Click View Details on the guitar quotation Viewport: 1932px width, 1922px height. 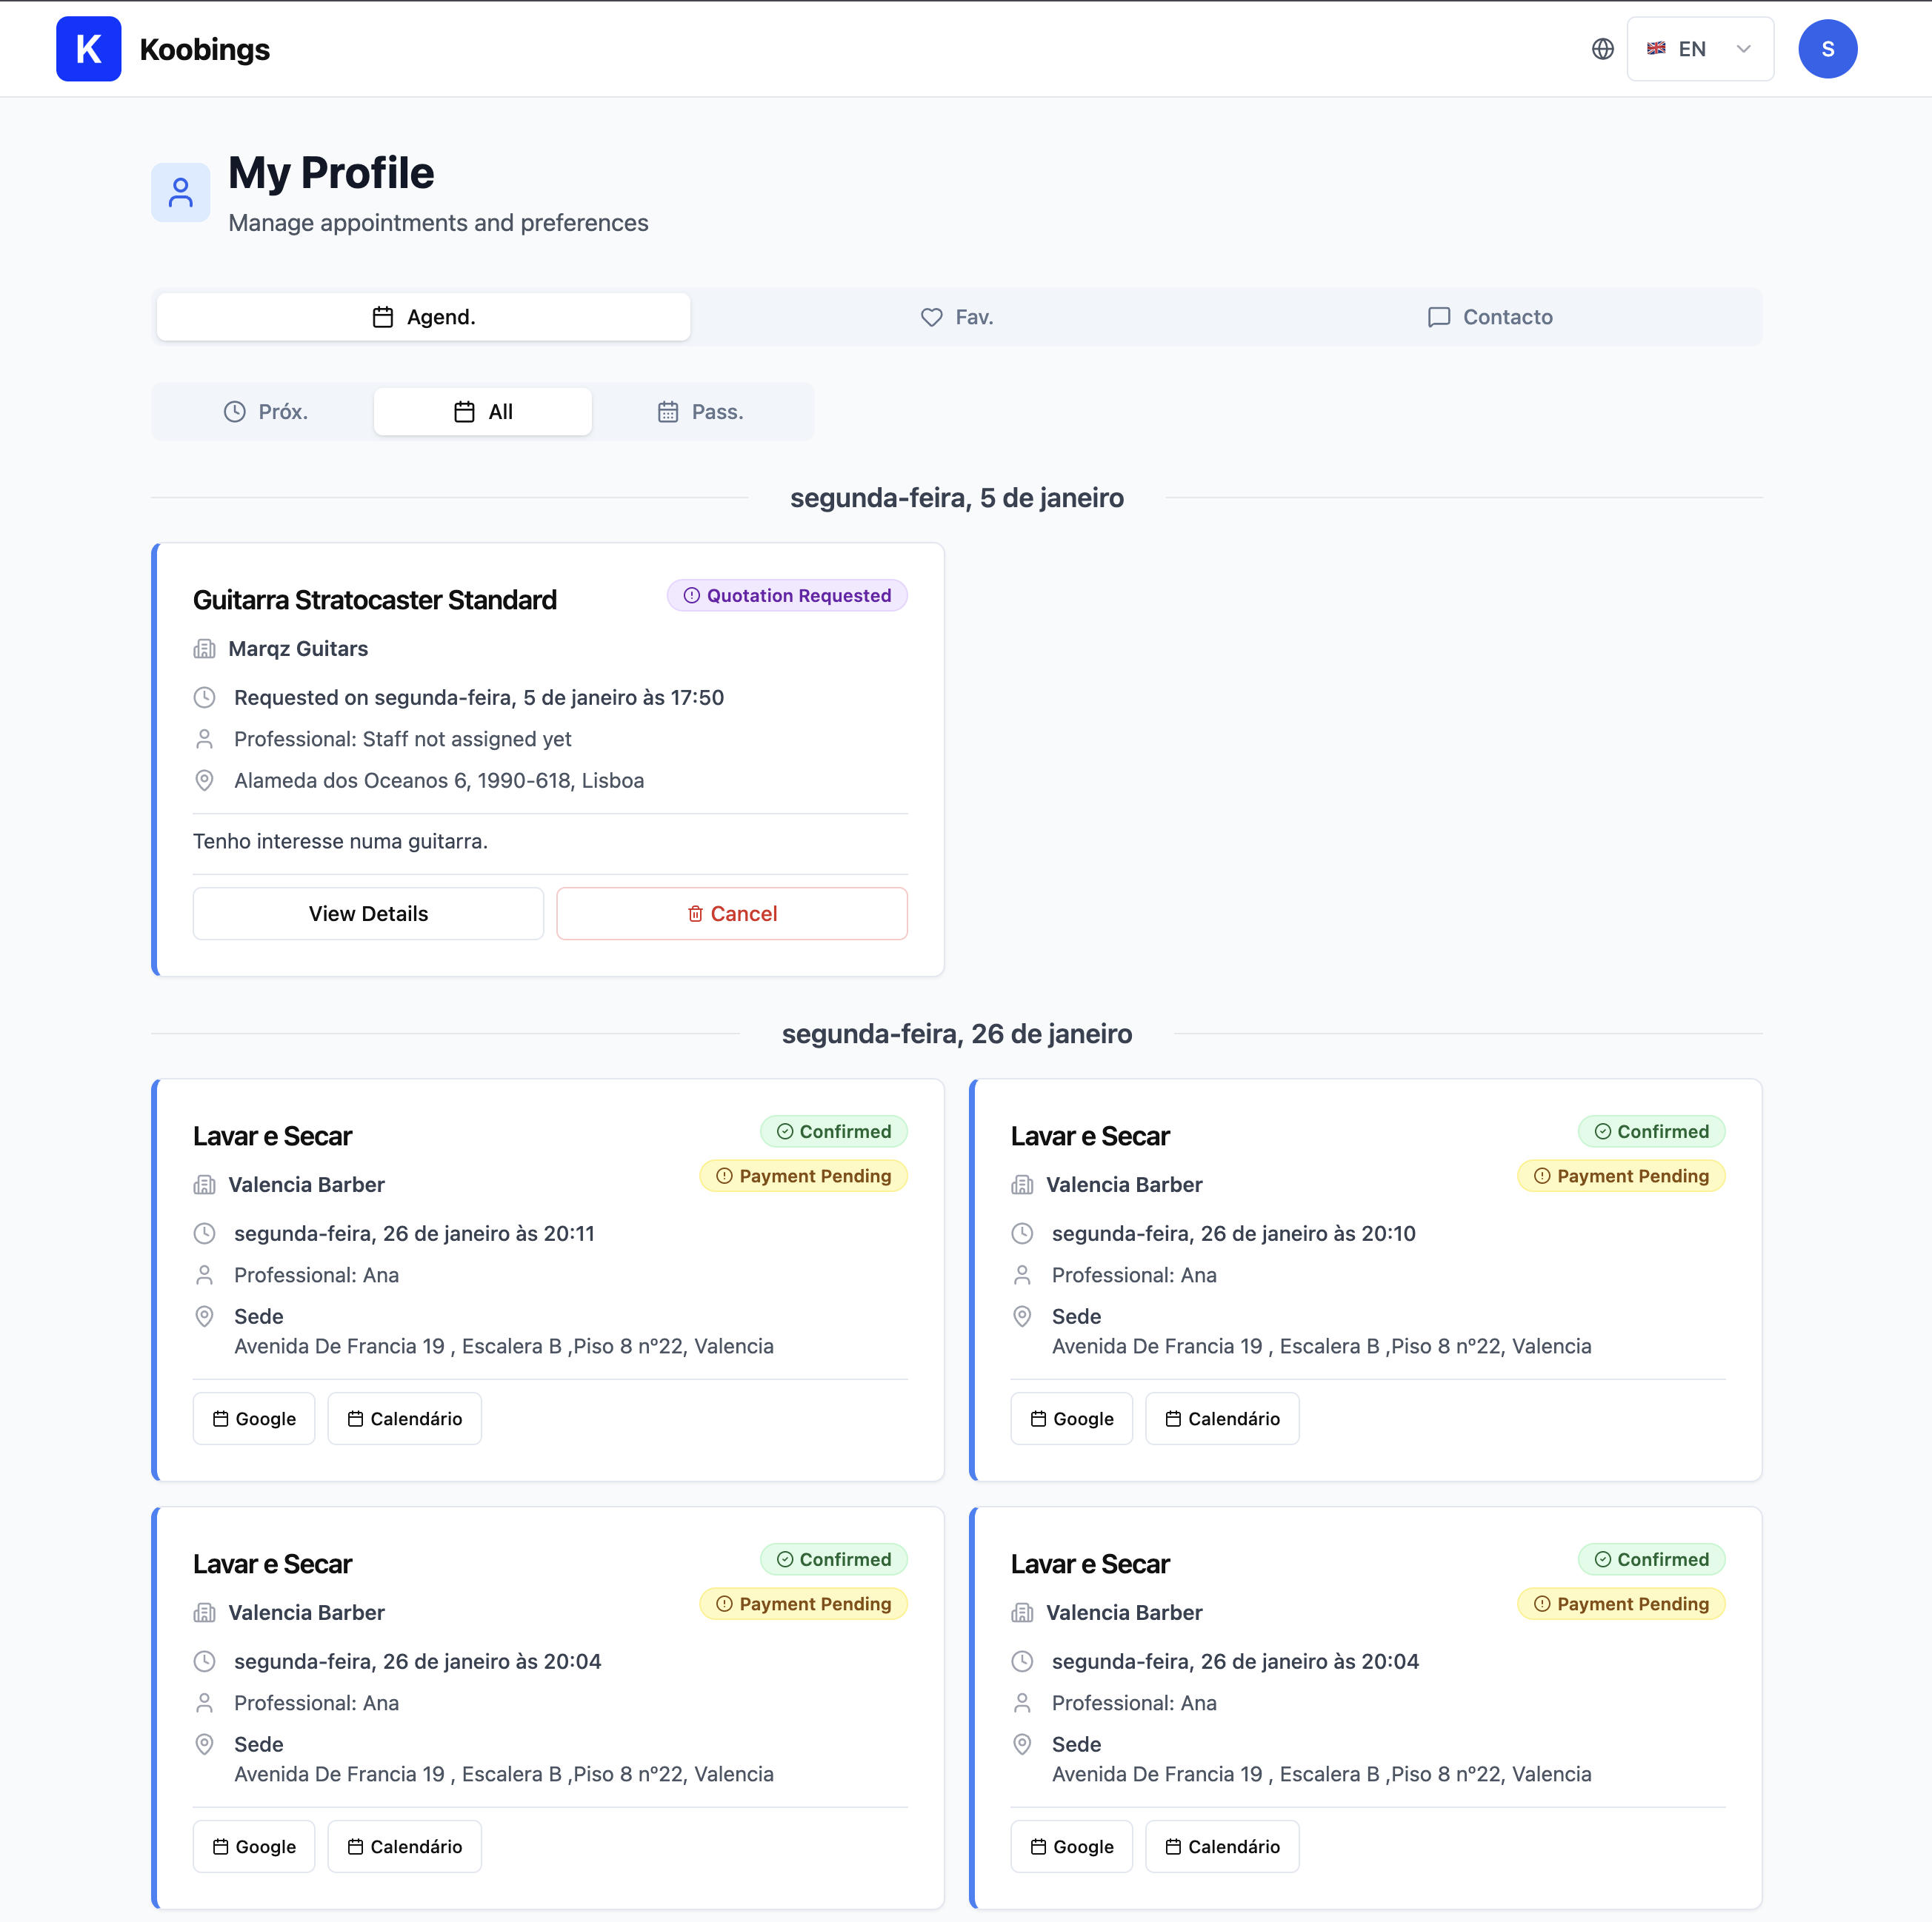point(367,913)
